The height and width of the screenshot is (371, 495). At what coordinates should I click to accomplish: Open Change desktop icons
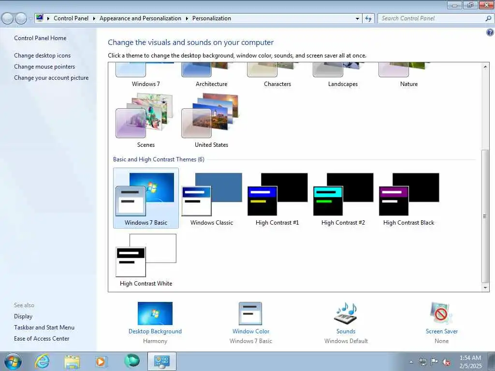coord(43,56)
